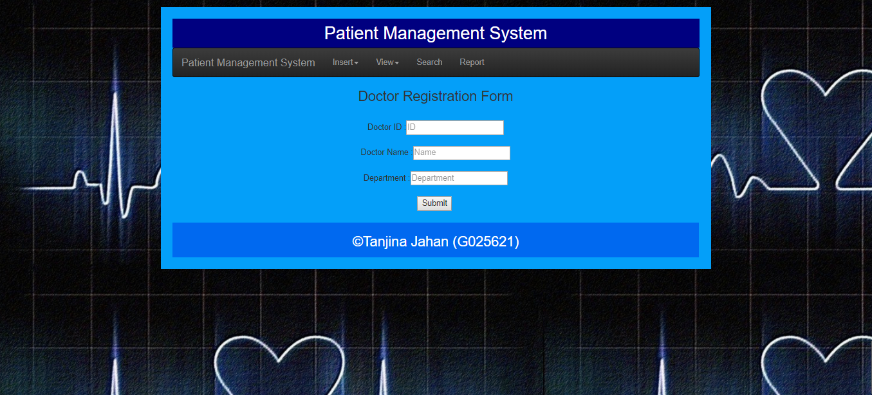This screenshot has width=872, height=395.
Task: Expand the View dropdown menu
Action: pos(386,62)
